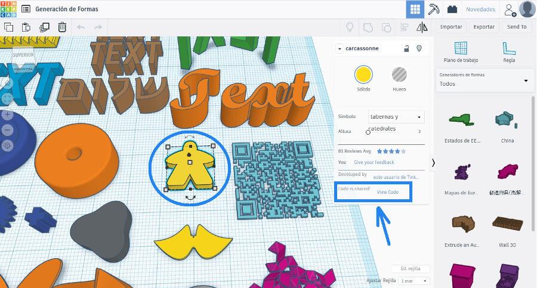Screen dimensions: 537x288
Task: Toggle the lock on carcassonne shape
Action: [406, 48]
